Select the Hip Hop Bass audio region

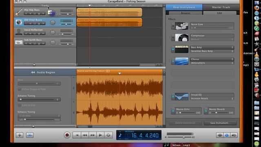coord(109,12)
